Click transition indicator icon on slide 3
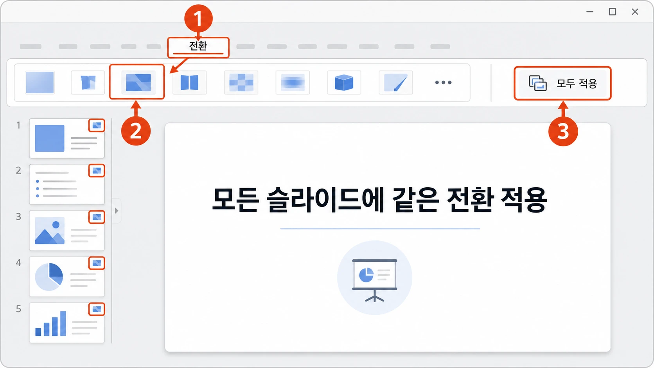Viewport: 654px width, 368px height. 97,217
